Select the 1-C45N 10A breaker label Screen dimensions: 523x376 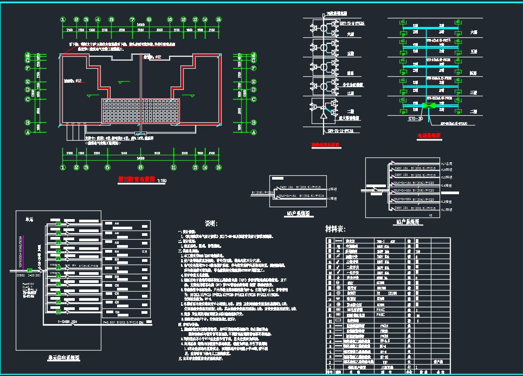[67, 322]
